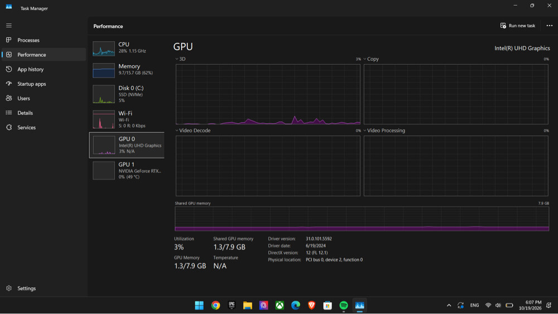Click the DirectX version 12 (FL 12.1)
Screen dimensions: 558x314
point(317,253)
